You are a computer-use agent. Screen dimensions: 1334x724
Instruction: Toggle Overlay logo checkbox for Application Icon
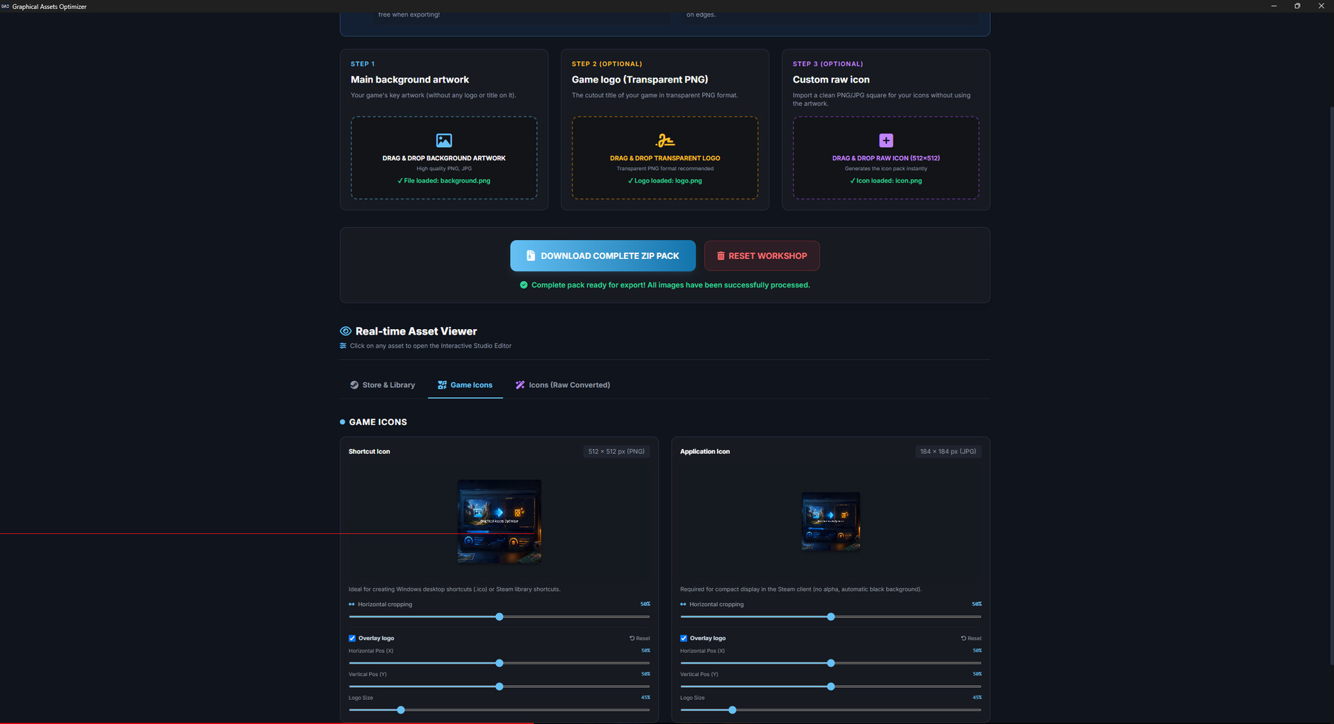pos(684,639)
